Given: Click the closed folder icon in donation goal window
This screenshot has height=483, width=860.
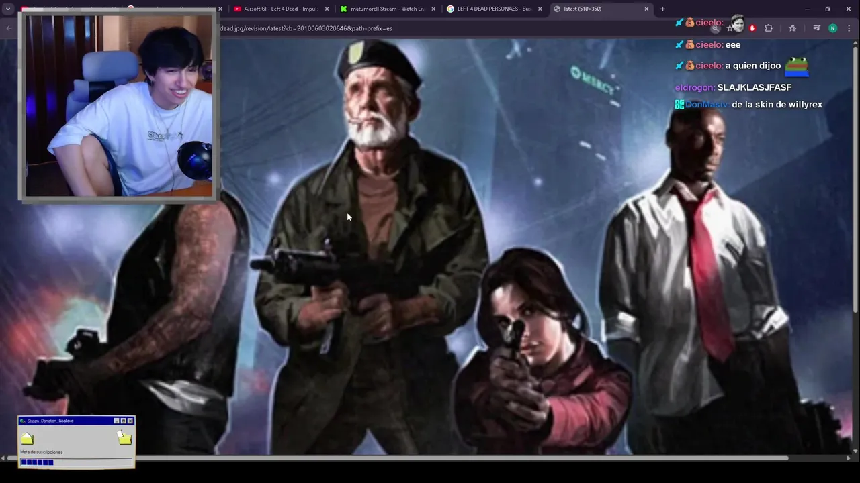Looking at the screenshot, I should coord(27,438).
